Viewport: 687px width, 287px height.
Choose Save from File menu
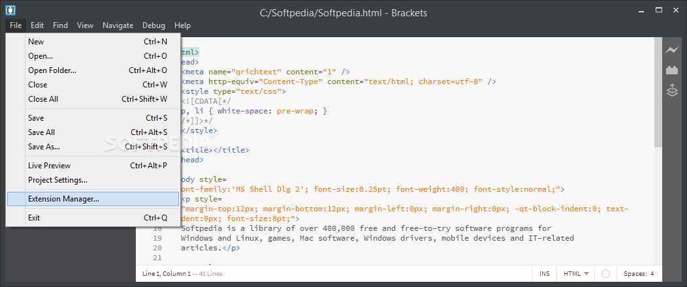93,117
